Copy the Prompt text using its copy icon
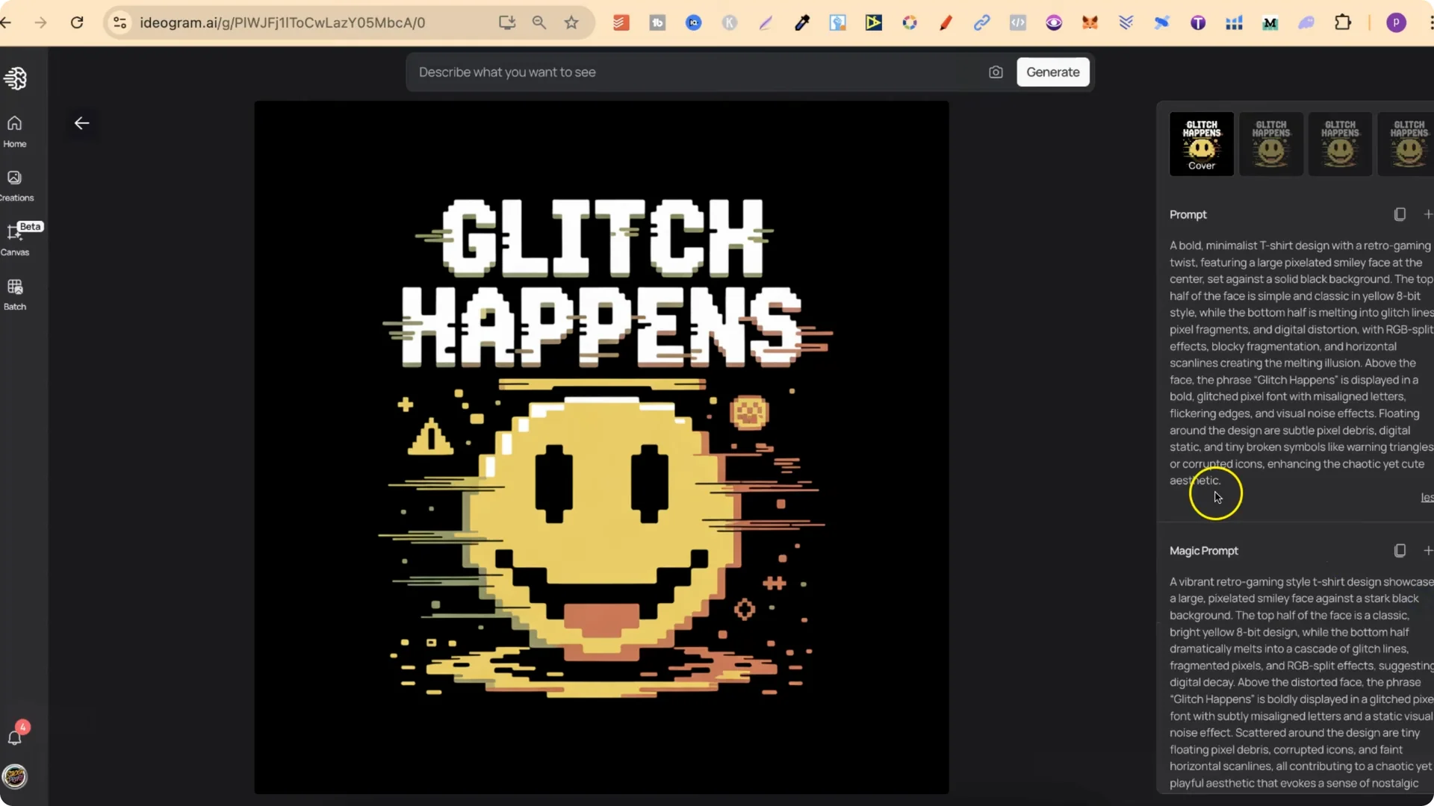Image resolution: width=1434 pixels, height=806 pixels. pyautogui.click(x=1400, y=214)
